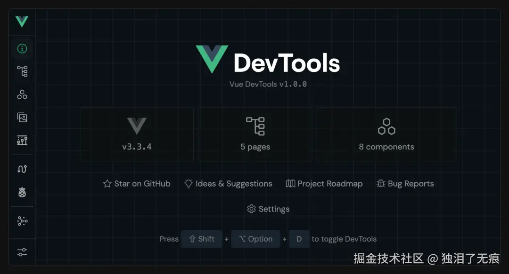509x274 pixels.
Task: Click the Vue DevTools v1.0.0 version text
Action: point(268,84)
